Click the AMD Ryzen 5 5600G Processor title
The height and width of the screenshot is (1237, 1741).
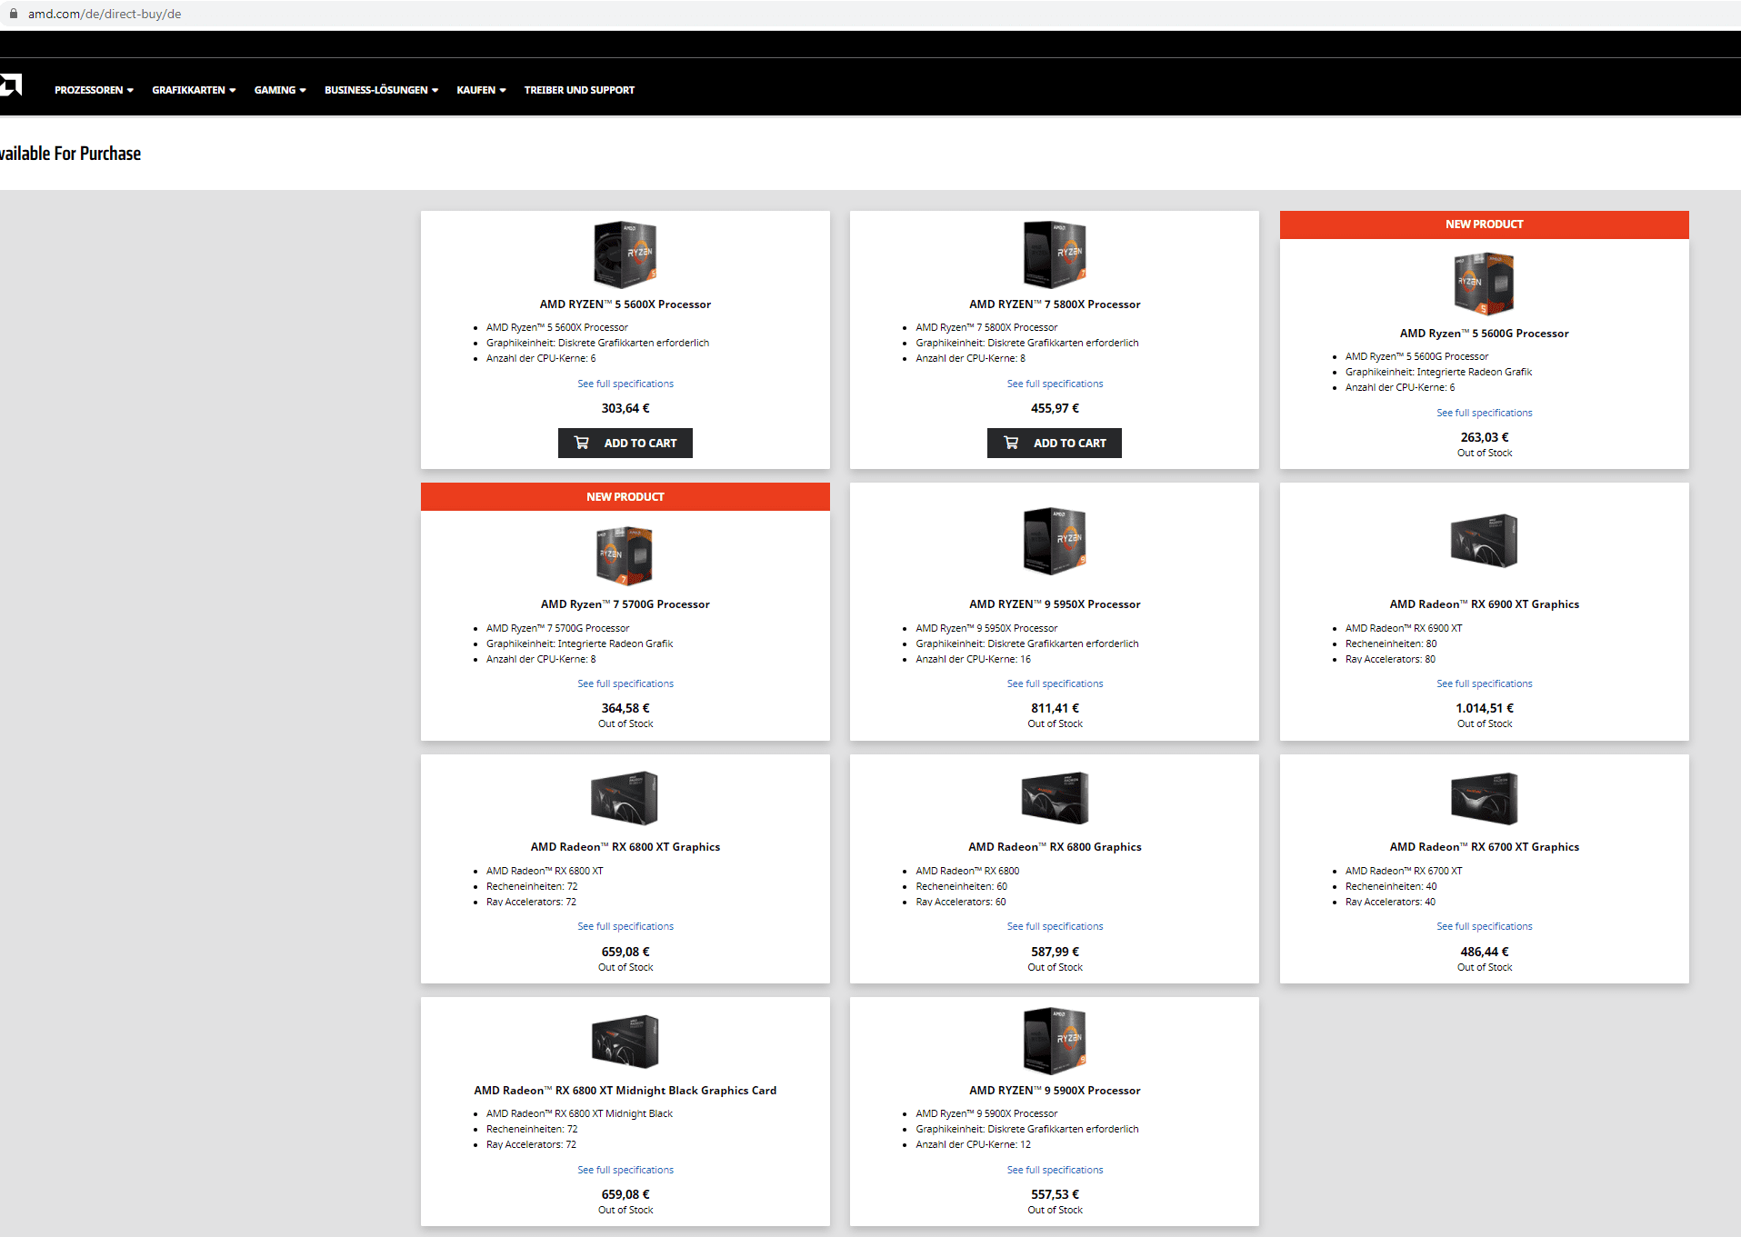(1485, 334)
